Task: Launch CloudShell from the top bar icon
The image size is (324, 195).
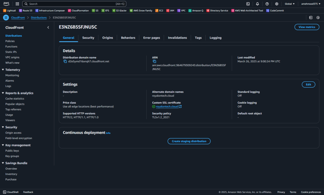Action: coord(248,4)
